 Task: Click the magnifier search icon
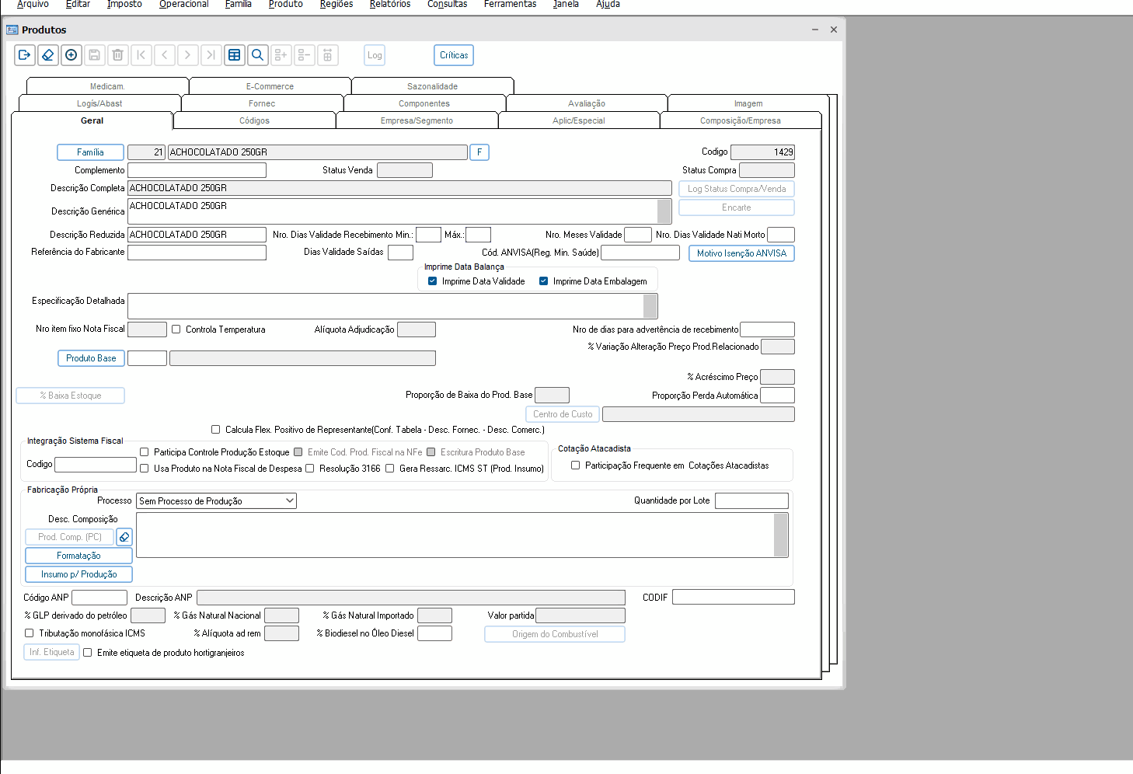(258, 55)
